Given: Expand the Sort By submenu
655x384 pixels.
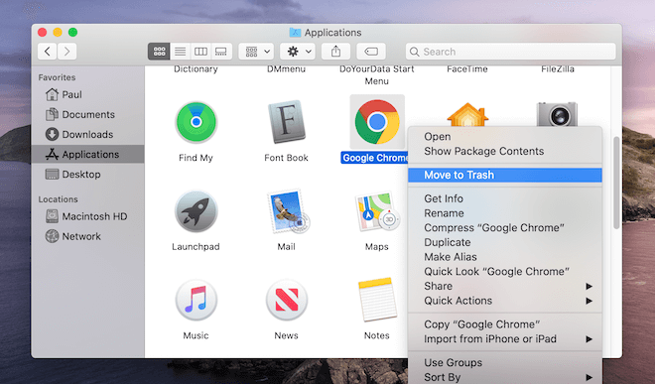Looking at the screenshot, I should 505,377.
